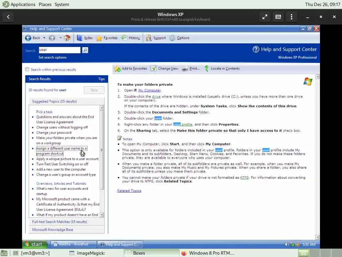The image size is (342, 257).
Task: Collapse Suggested Topics (15 results) section
Action: pyautogui.click(x=66, y=101)
